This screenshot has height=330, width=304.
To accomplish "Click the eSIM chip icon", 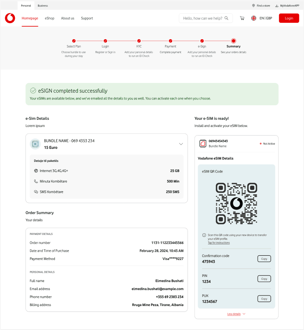I will tap(203, 143).
